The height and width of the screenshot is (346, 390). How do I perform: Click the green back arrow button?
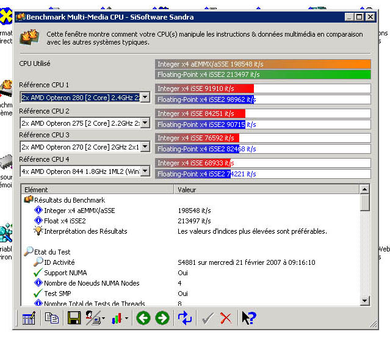[x=143, y=318]
